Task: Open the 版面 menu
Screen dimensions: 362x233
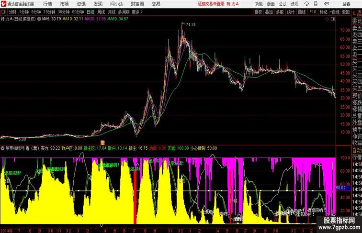Action: [x=271, y=4]
